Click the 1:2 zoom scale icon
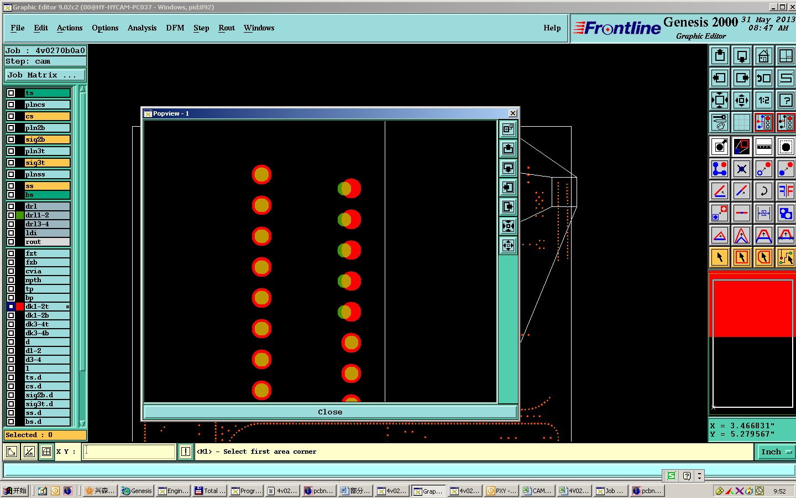Image resolution: width=796 pixels, height=498 pixels. pos(764,100)
